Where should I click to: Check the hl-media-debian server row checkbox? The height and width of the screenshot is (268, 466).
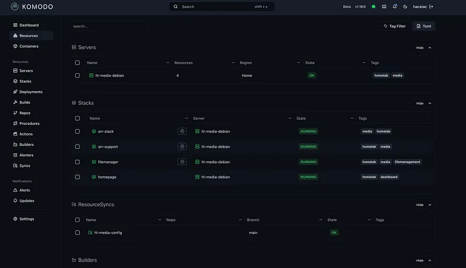[77, 76]
